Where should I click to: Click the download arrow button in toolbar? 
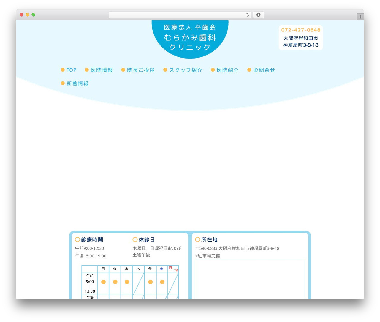(258, 15)
